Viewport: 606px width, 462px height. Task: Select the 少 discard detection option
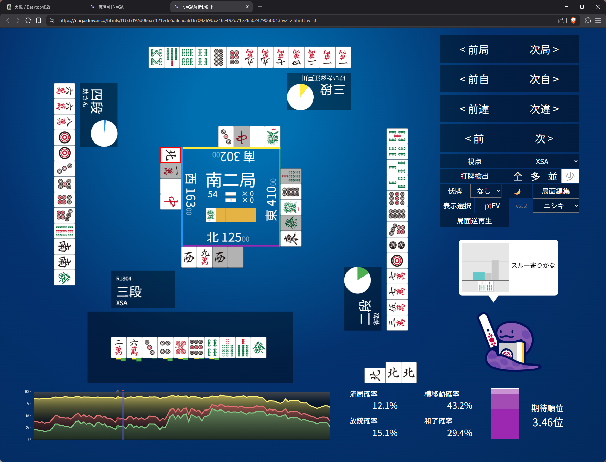pos(570,176)
